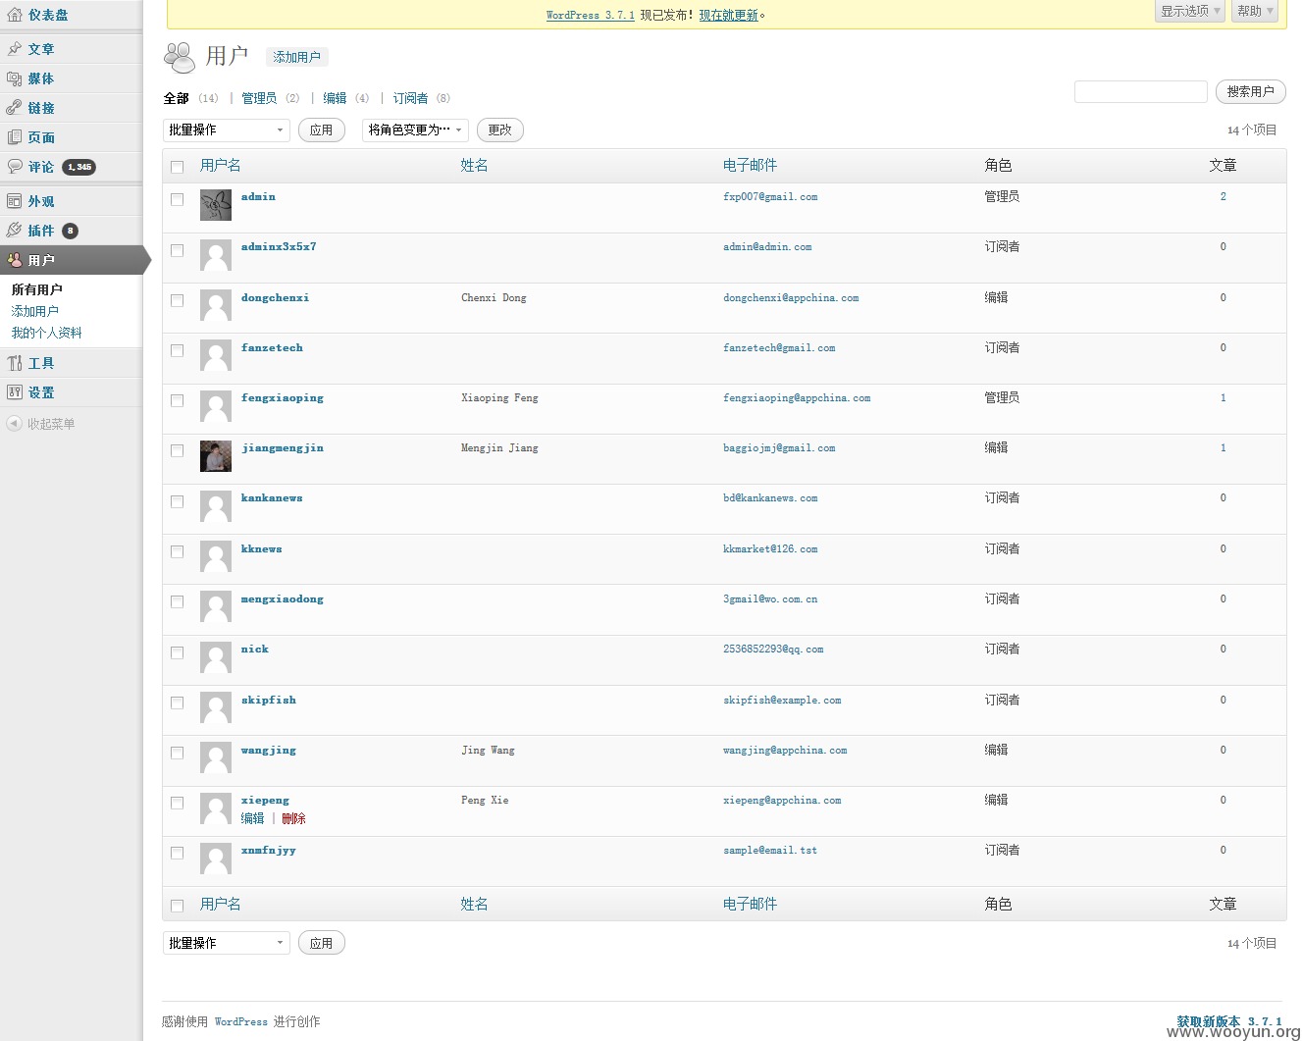
Task: Click the 添加用户 button next to page title
Action: coord(296,57)
